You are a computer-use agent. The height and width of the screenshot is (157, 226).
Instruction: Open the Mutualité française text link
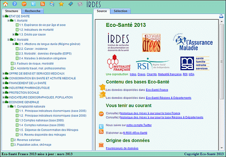tap(169, 74)
